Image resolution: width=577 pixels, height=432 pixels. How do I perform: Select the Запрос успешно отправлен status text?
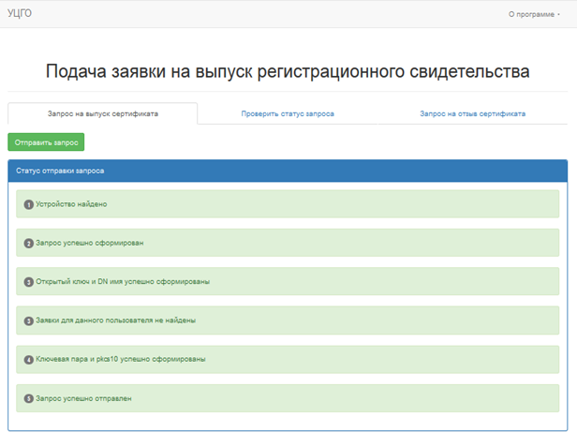[84, 398]
